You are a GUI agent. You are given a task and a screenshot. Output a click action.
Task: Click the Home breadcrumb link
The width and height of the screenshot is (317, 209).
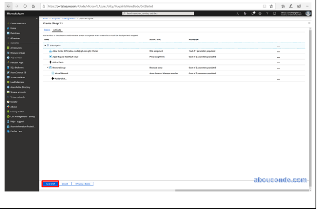[45, 19]
